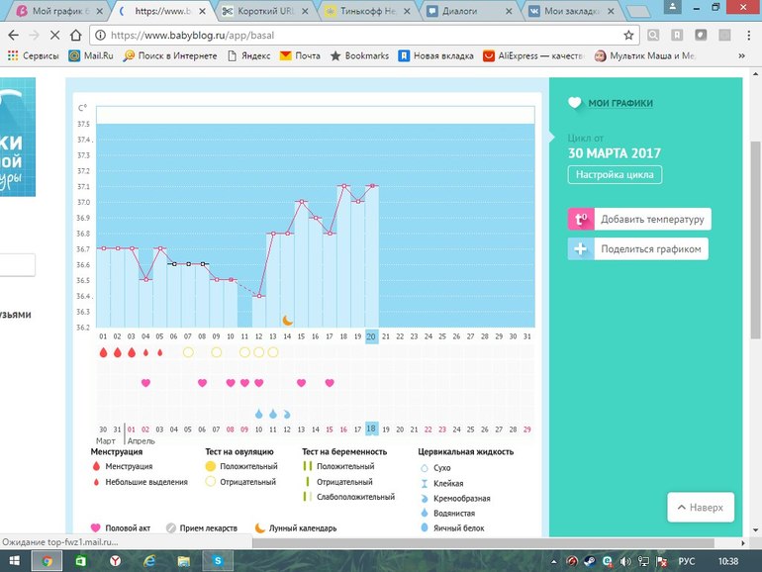Click the moon icon on the chart's day 14
This screenshot has height=572, width=762.
287,320
